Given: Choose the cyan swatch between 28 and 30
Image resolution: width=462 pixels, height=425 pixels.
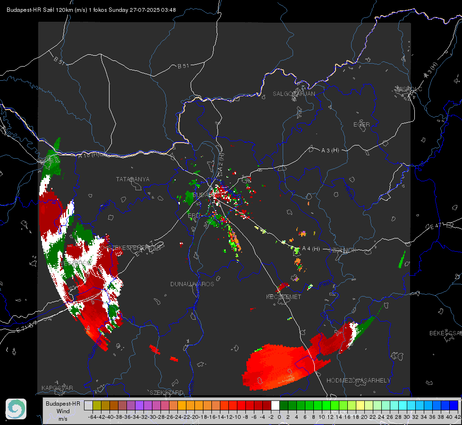Looking at the screenshot, I should (x=403, y=405).
